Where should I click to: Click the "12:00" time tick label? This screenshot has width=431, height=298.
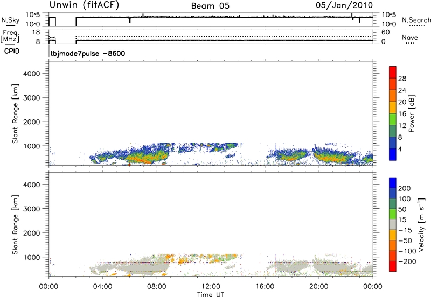(x=211, y=287)
